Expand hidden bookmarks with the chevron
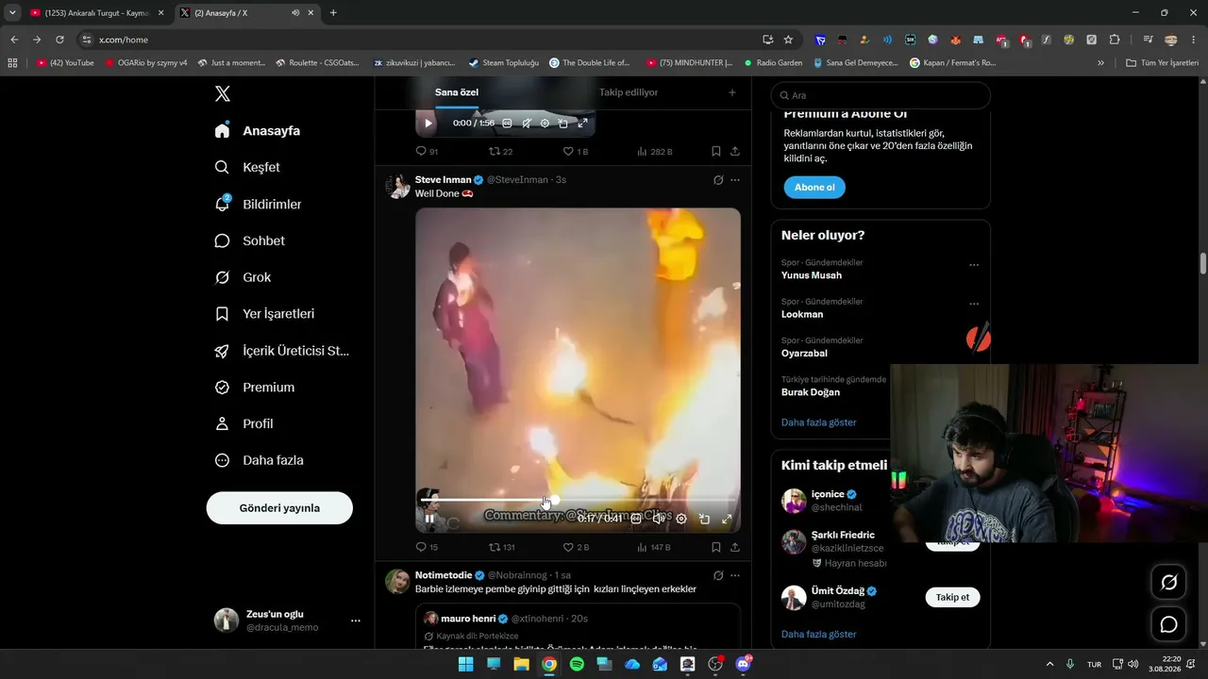 pos(1100,63)
